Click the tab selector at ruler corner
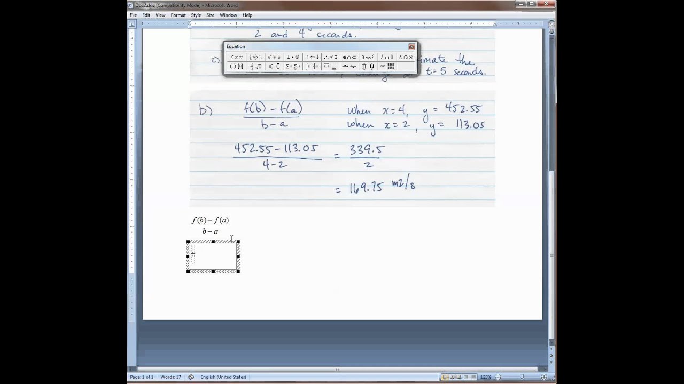 tap(132, 24)
